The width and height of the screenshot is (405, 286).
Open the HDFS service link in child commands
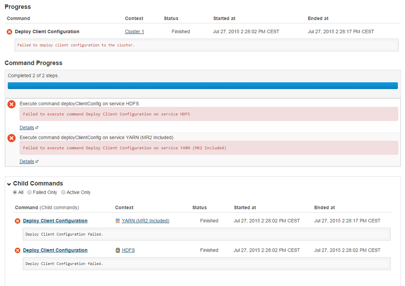(129, 250)
